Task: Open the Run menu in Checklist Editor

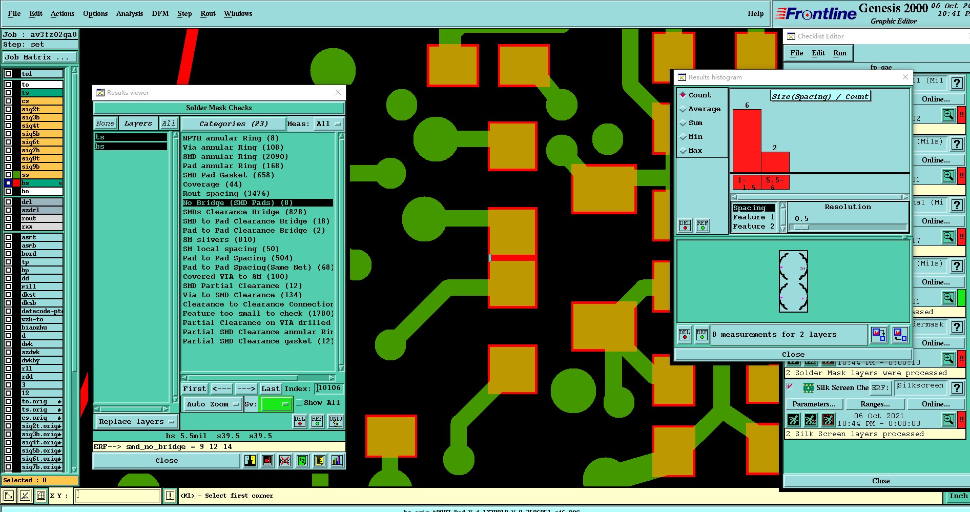Action: point(840,53)
